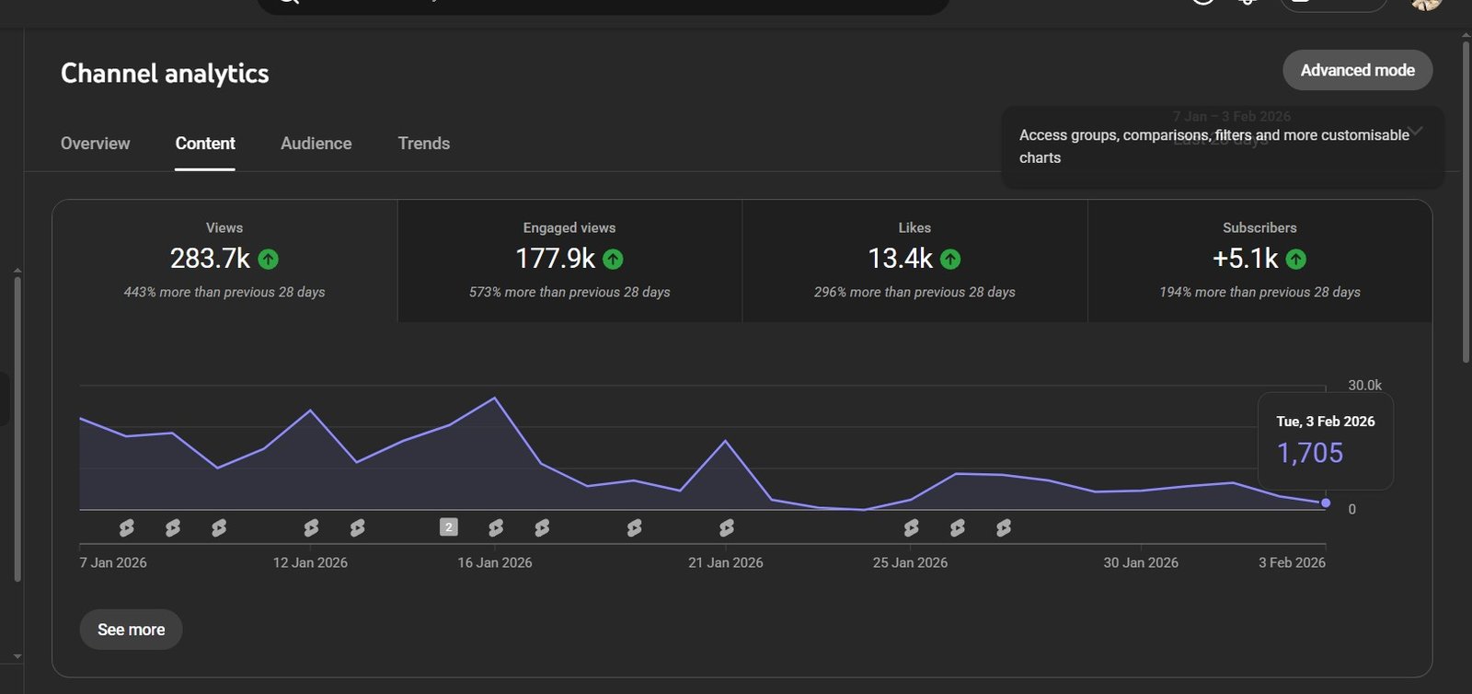
Task: Click the green up arrow beside Views
Action: [268, 260]
